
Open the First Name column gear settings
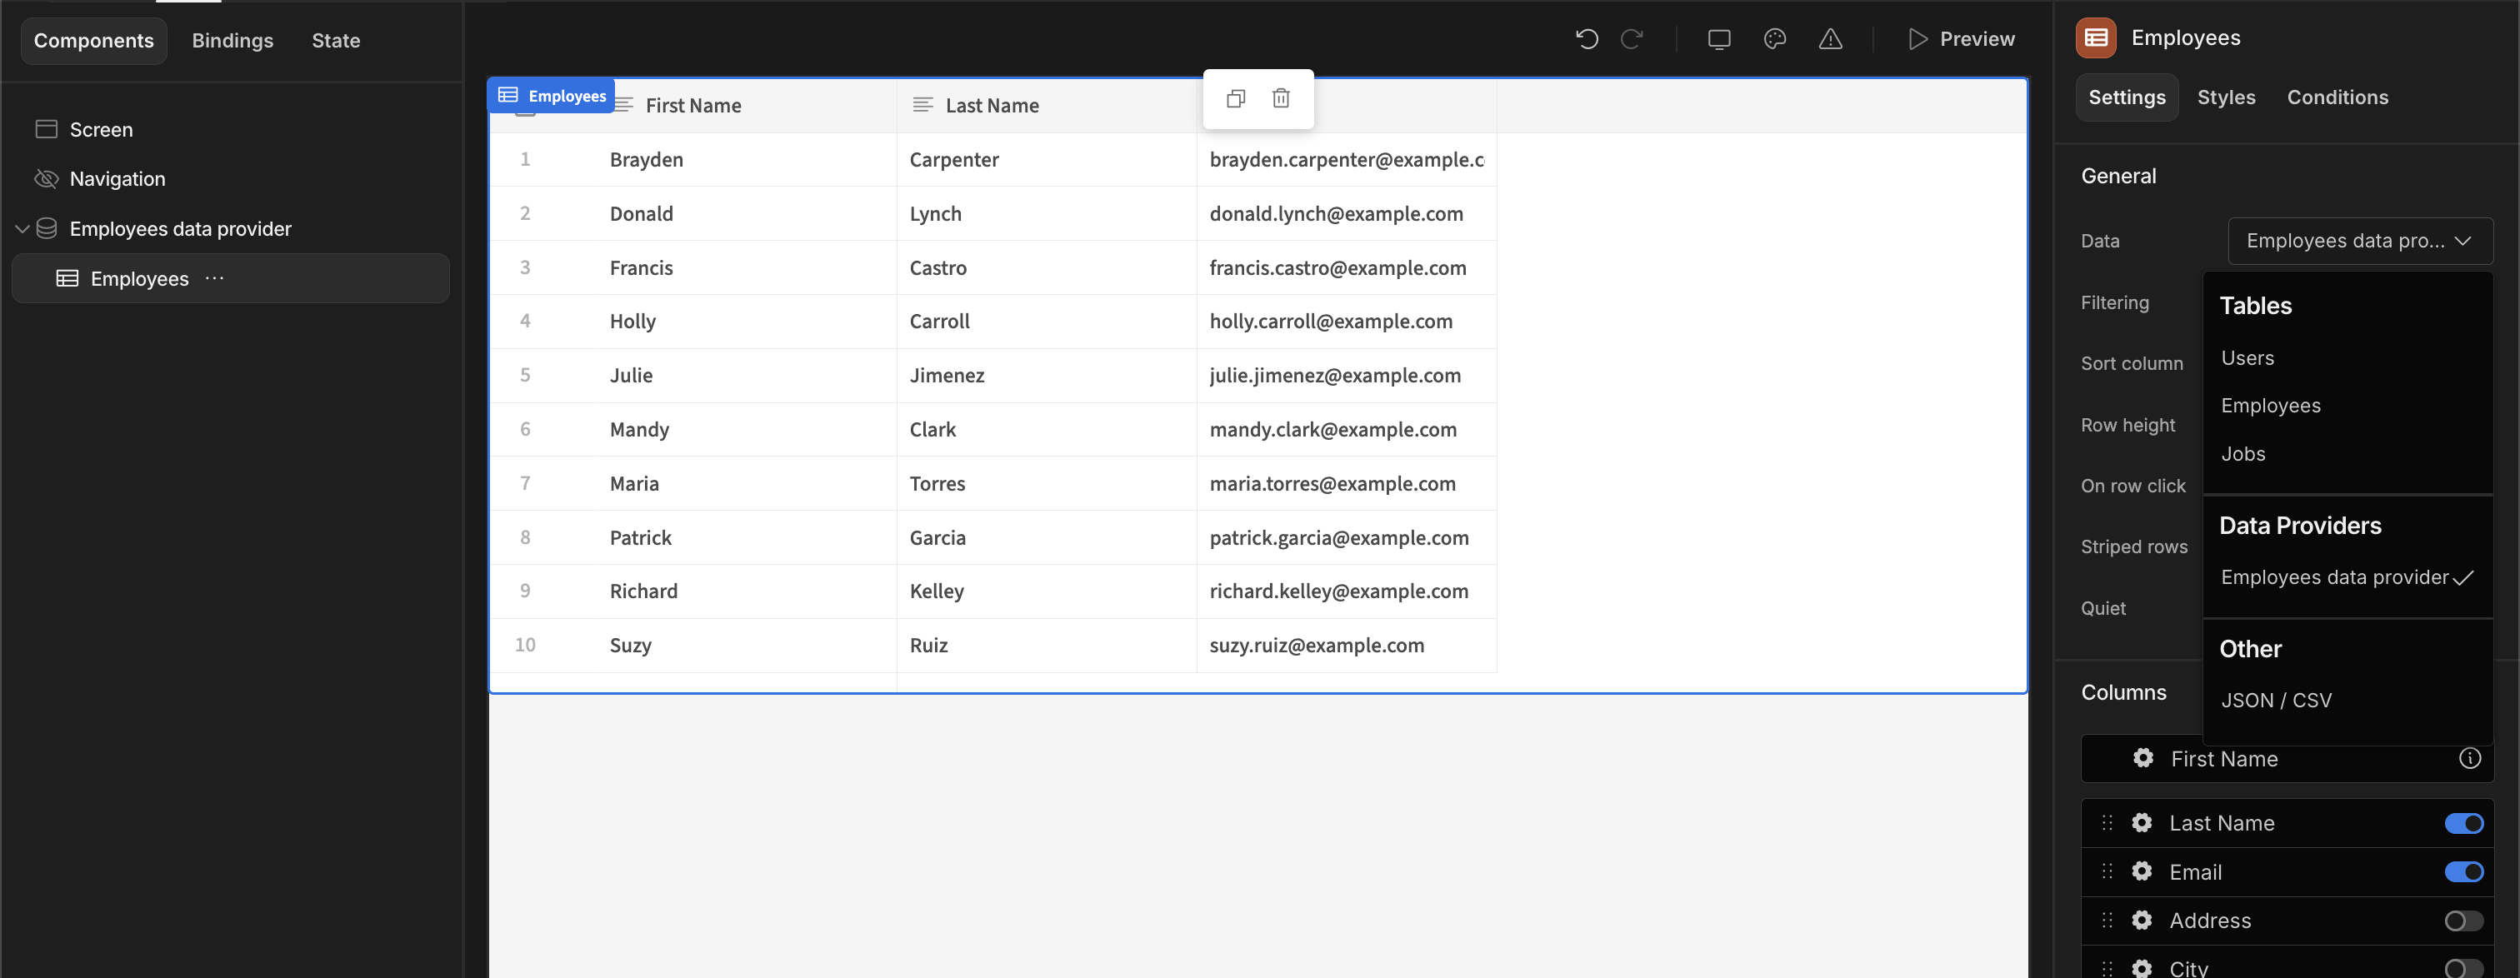(2142, 758)
